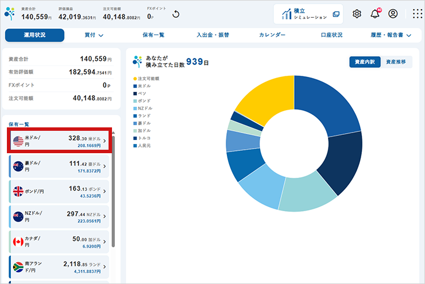Viewport: 425px width, 284px height.
Task: Open the settings gear icon
Action: tap(357, 14)
